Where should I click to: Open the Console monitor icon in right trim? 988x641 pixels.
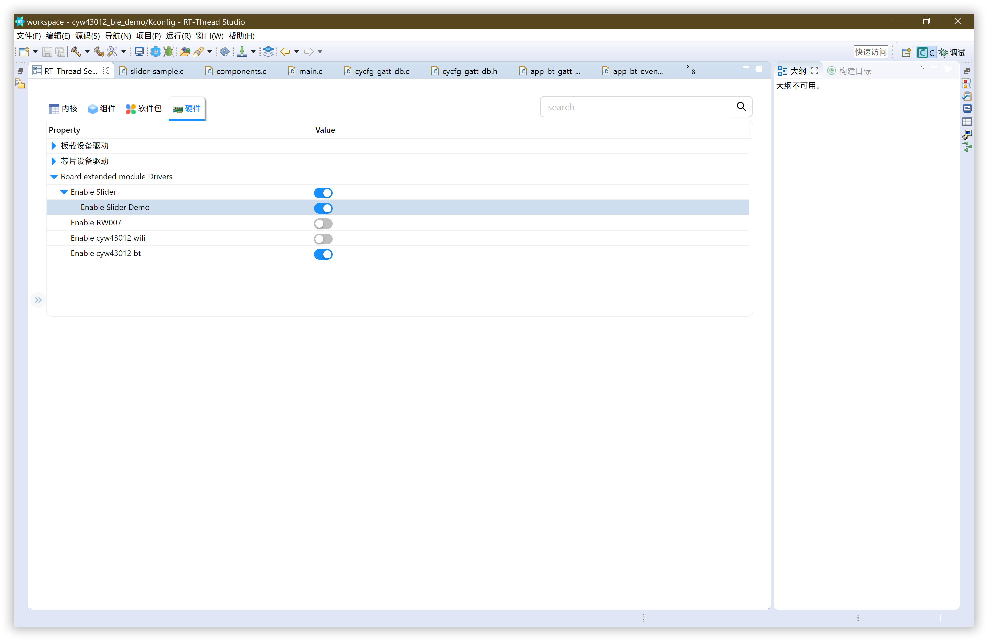(x=967, y=109)
